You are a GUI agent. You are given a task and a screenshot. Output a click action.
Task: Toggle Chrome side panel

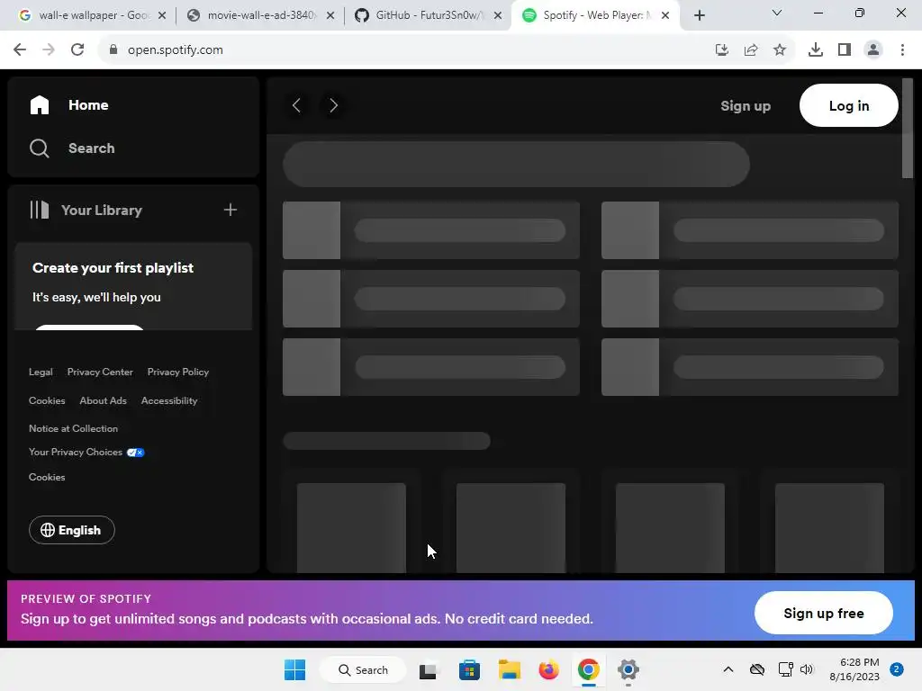pyautogui.click(x=845, y=50)
